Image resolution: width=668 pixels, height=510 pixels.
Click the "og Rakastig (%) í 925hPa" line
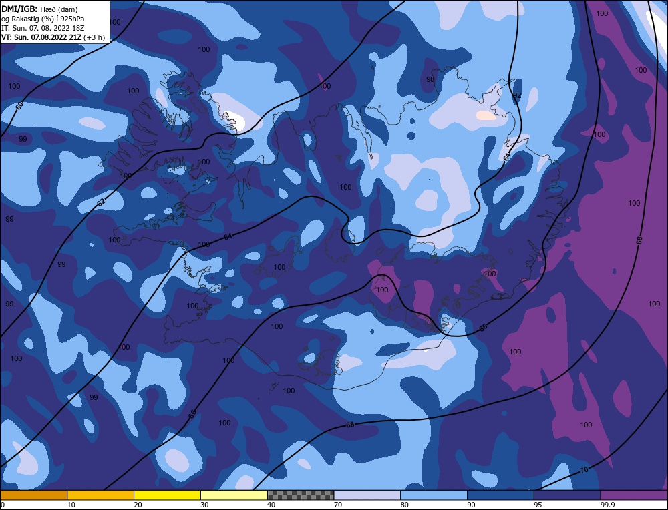click(43, 19)
